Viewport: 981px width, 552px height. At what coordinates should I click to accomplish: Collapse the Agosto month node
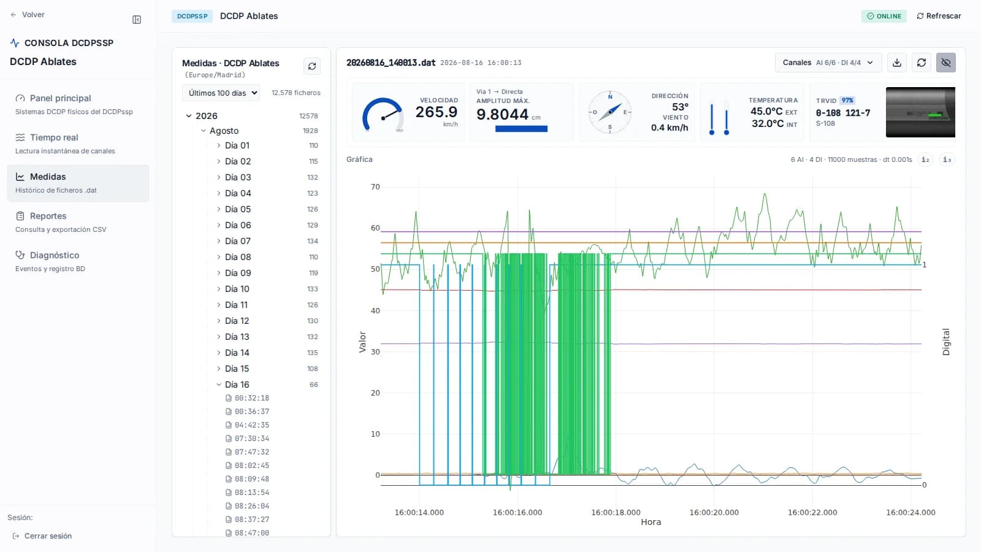pyautogui.click(x=204, y=131)
